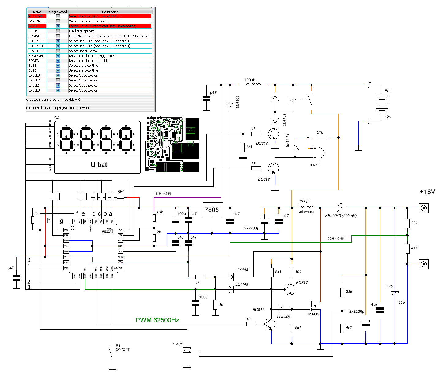The image size is (442, 377).
Task: Uncheck the CKSEL0 fuse checkbox
Action: (58, 90)
